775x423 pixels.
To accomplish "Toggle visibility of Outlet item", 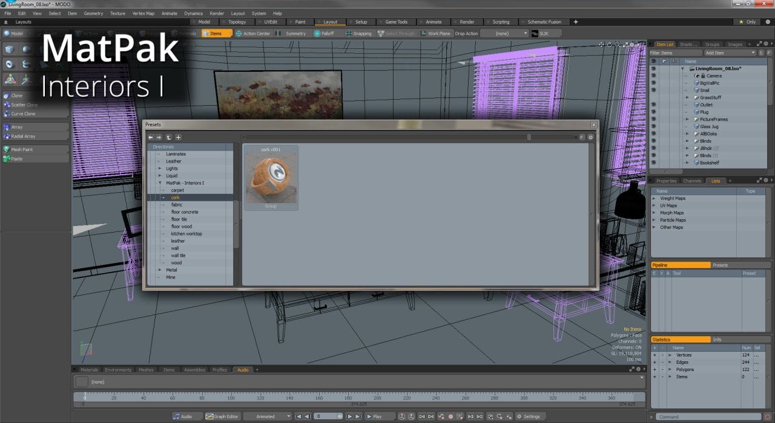I will tap(653, 105).
